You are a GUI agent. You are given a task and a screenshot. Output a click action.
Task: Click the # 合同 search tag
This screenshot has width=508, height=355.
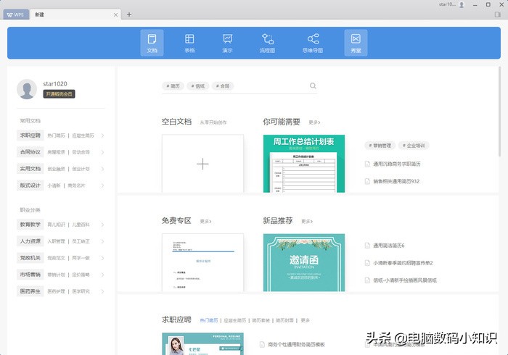tap(223, 86)
